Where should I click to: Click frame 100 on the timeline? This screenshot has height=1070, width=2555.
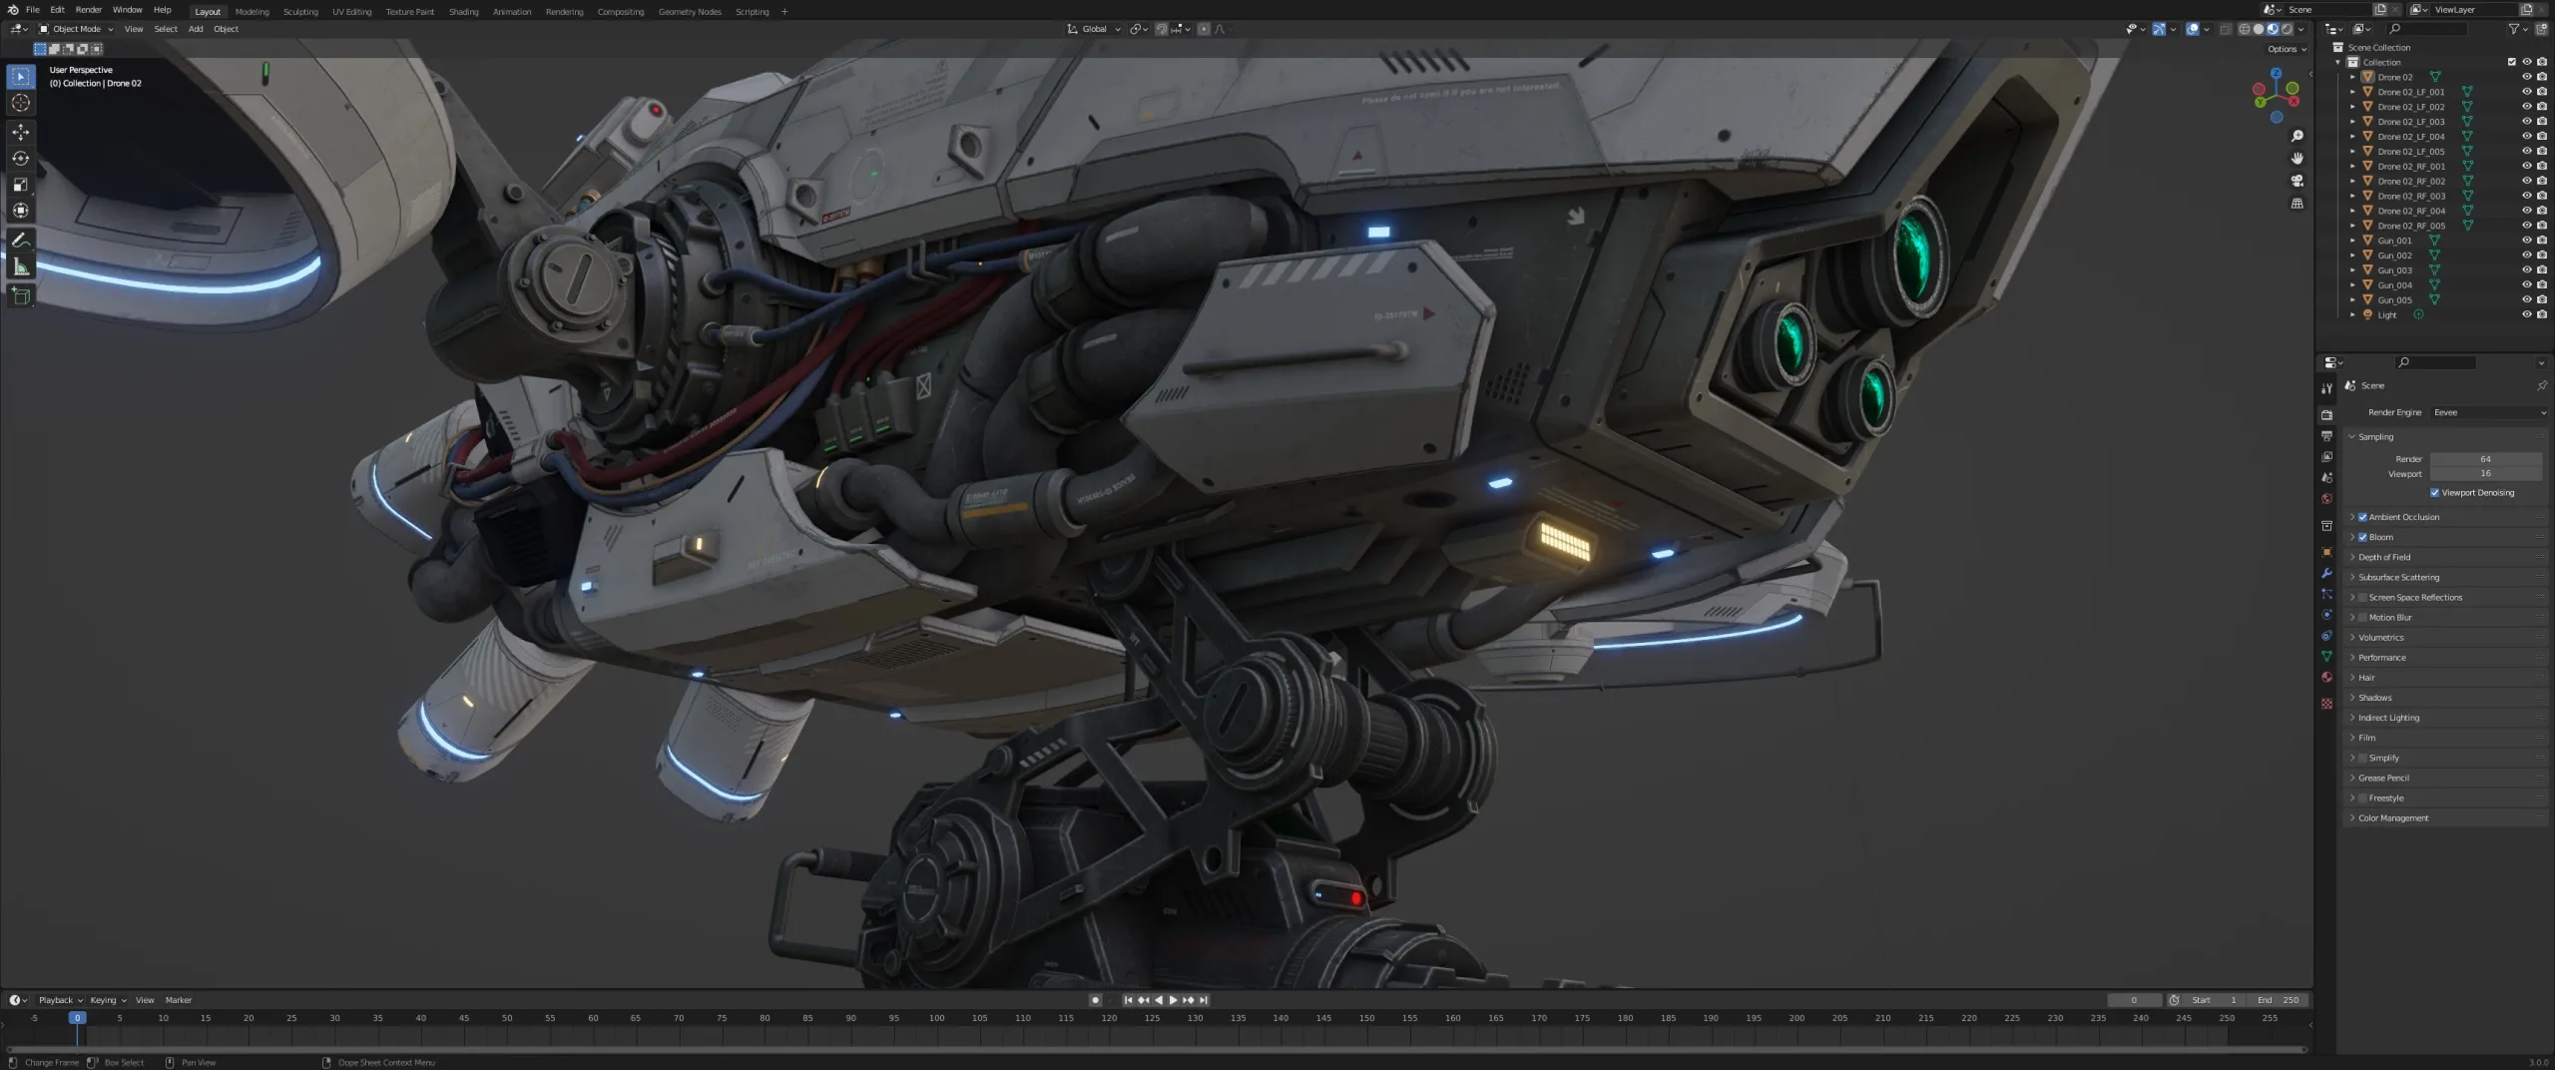click(x=937, y=1018)
